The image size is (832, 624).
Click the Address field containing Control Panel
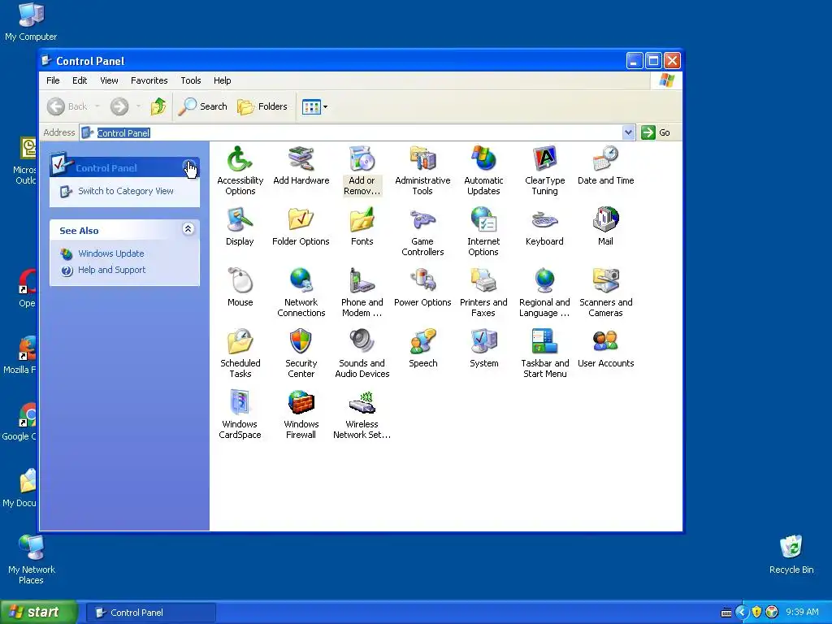(357, 132)
